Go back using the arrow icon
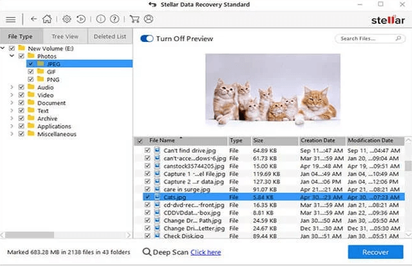Image resolution: width=412 pixels, height=266 pixels. (33, 19)
